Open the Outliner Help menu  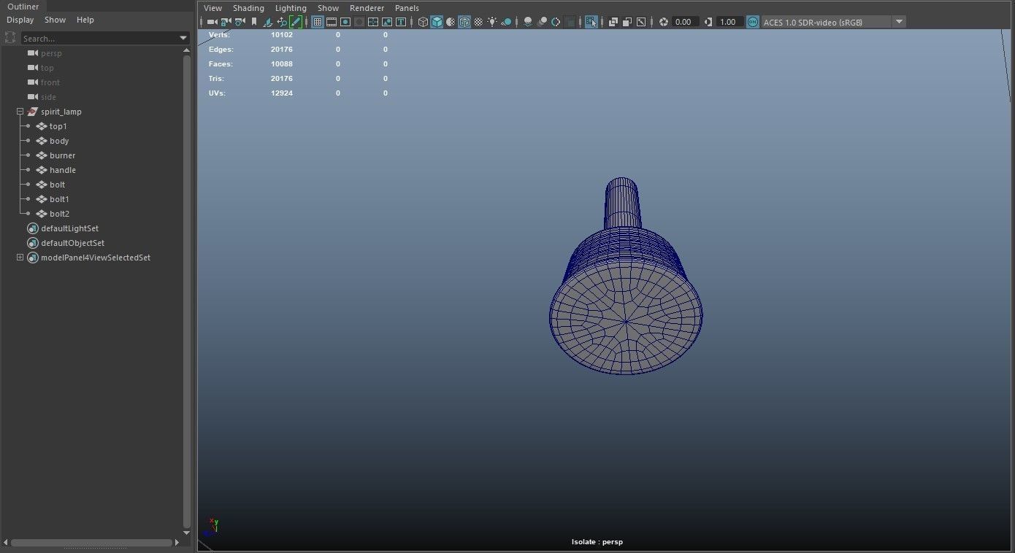85,20
